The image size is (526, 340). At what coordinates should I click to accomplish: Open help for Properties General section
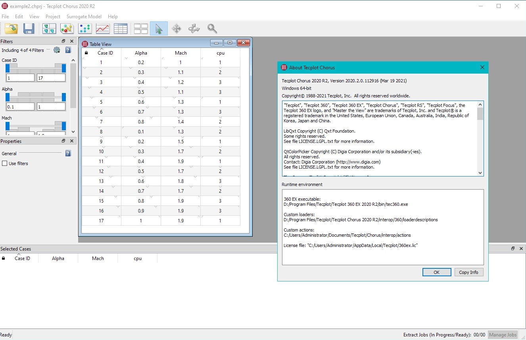point(68,153)
